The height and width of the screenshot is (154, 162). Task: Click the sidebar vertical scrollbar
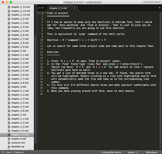tap(35, 89)
